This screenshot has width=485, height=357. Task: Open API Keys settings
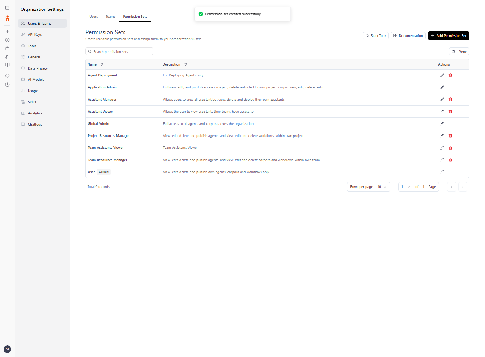click(42, 35)
